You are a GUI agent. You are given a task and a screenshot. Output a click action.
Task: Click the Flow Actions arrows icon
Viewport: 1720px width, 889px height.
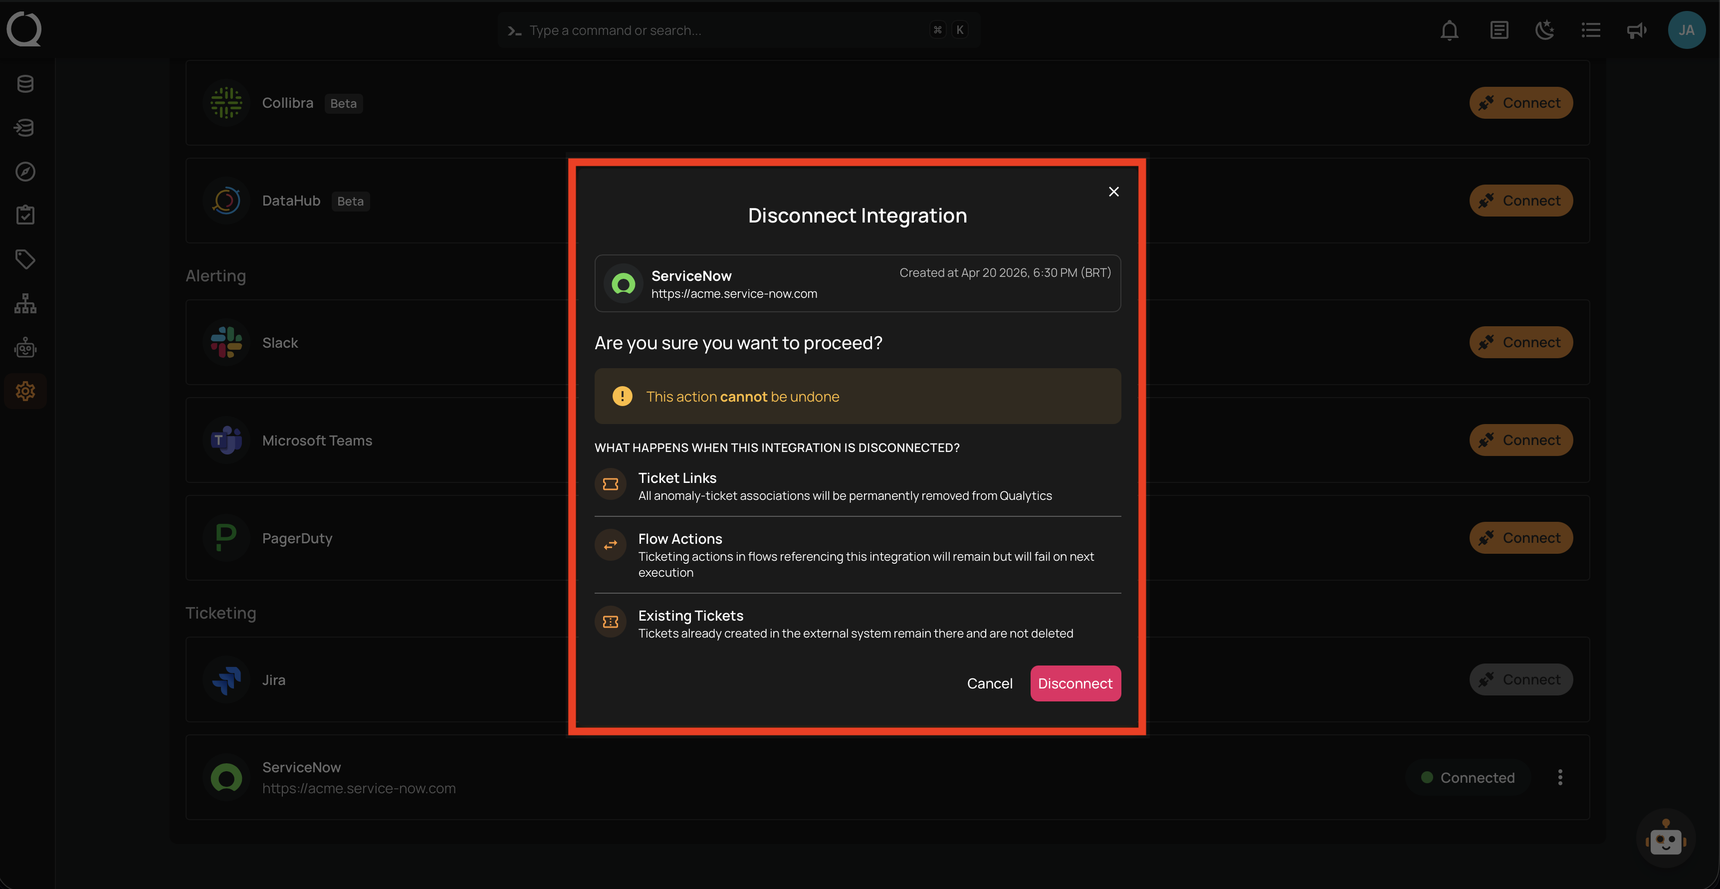tap(610, 545)
